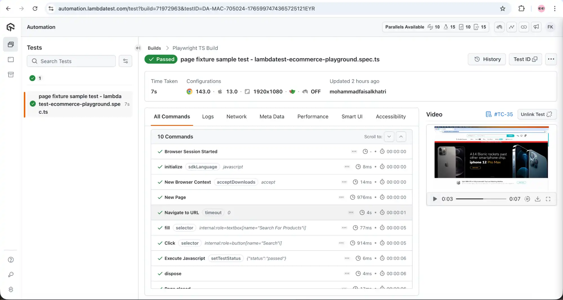Collapse the tests panel with the arrow icon
The image size is (563, 300).
138,48
